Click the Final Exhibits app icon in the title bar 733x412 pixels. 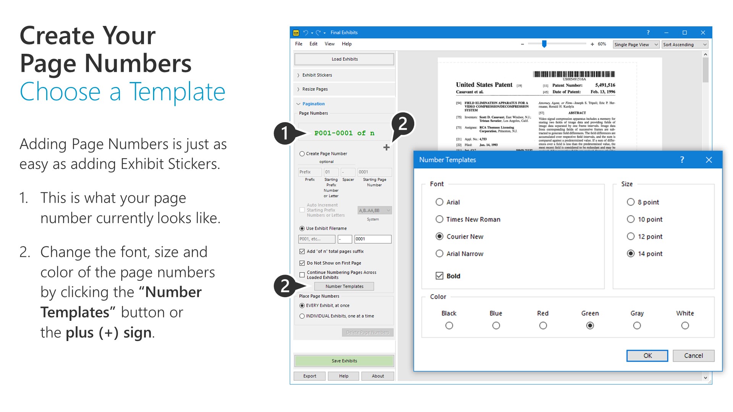[x=296, y=33]
